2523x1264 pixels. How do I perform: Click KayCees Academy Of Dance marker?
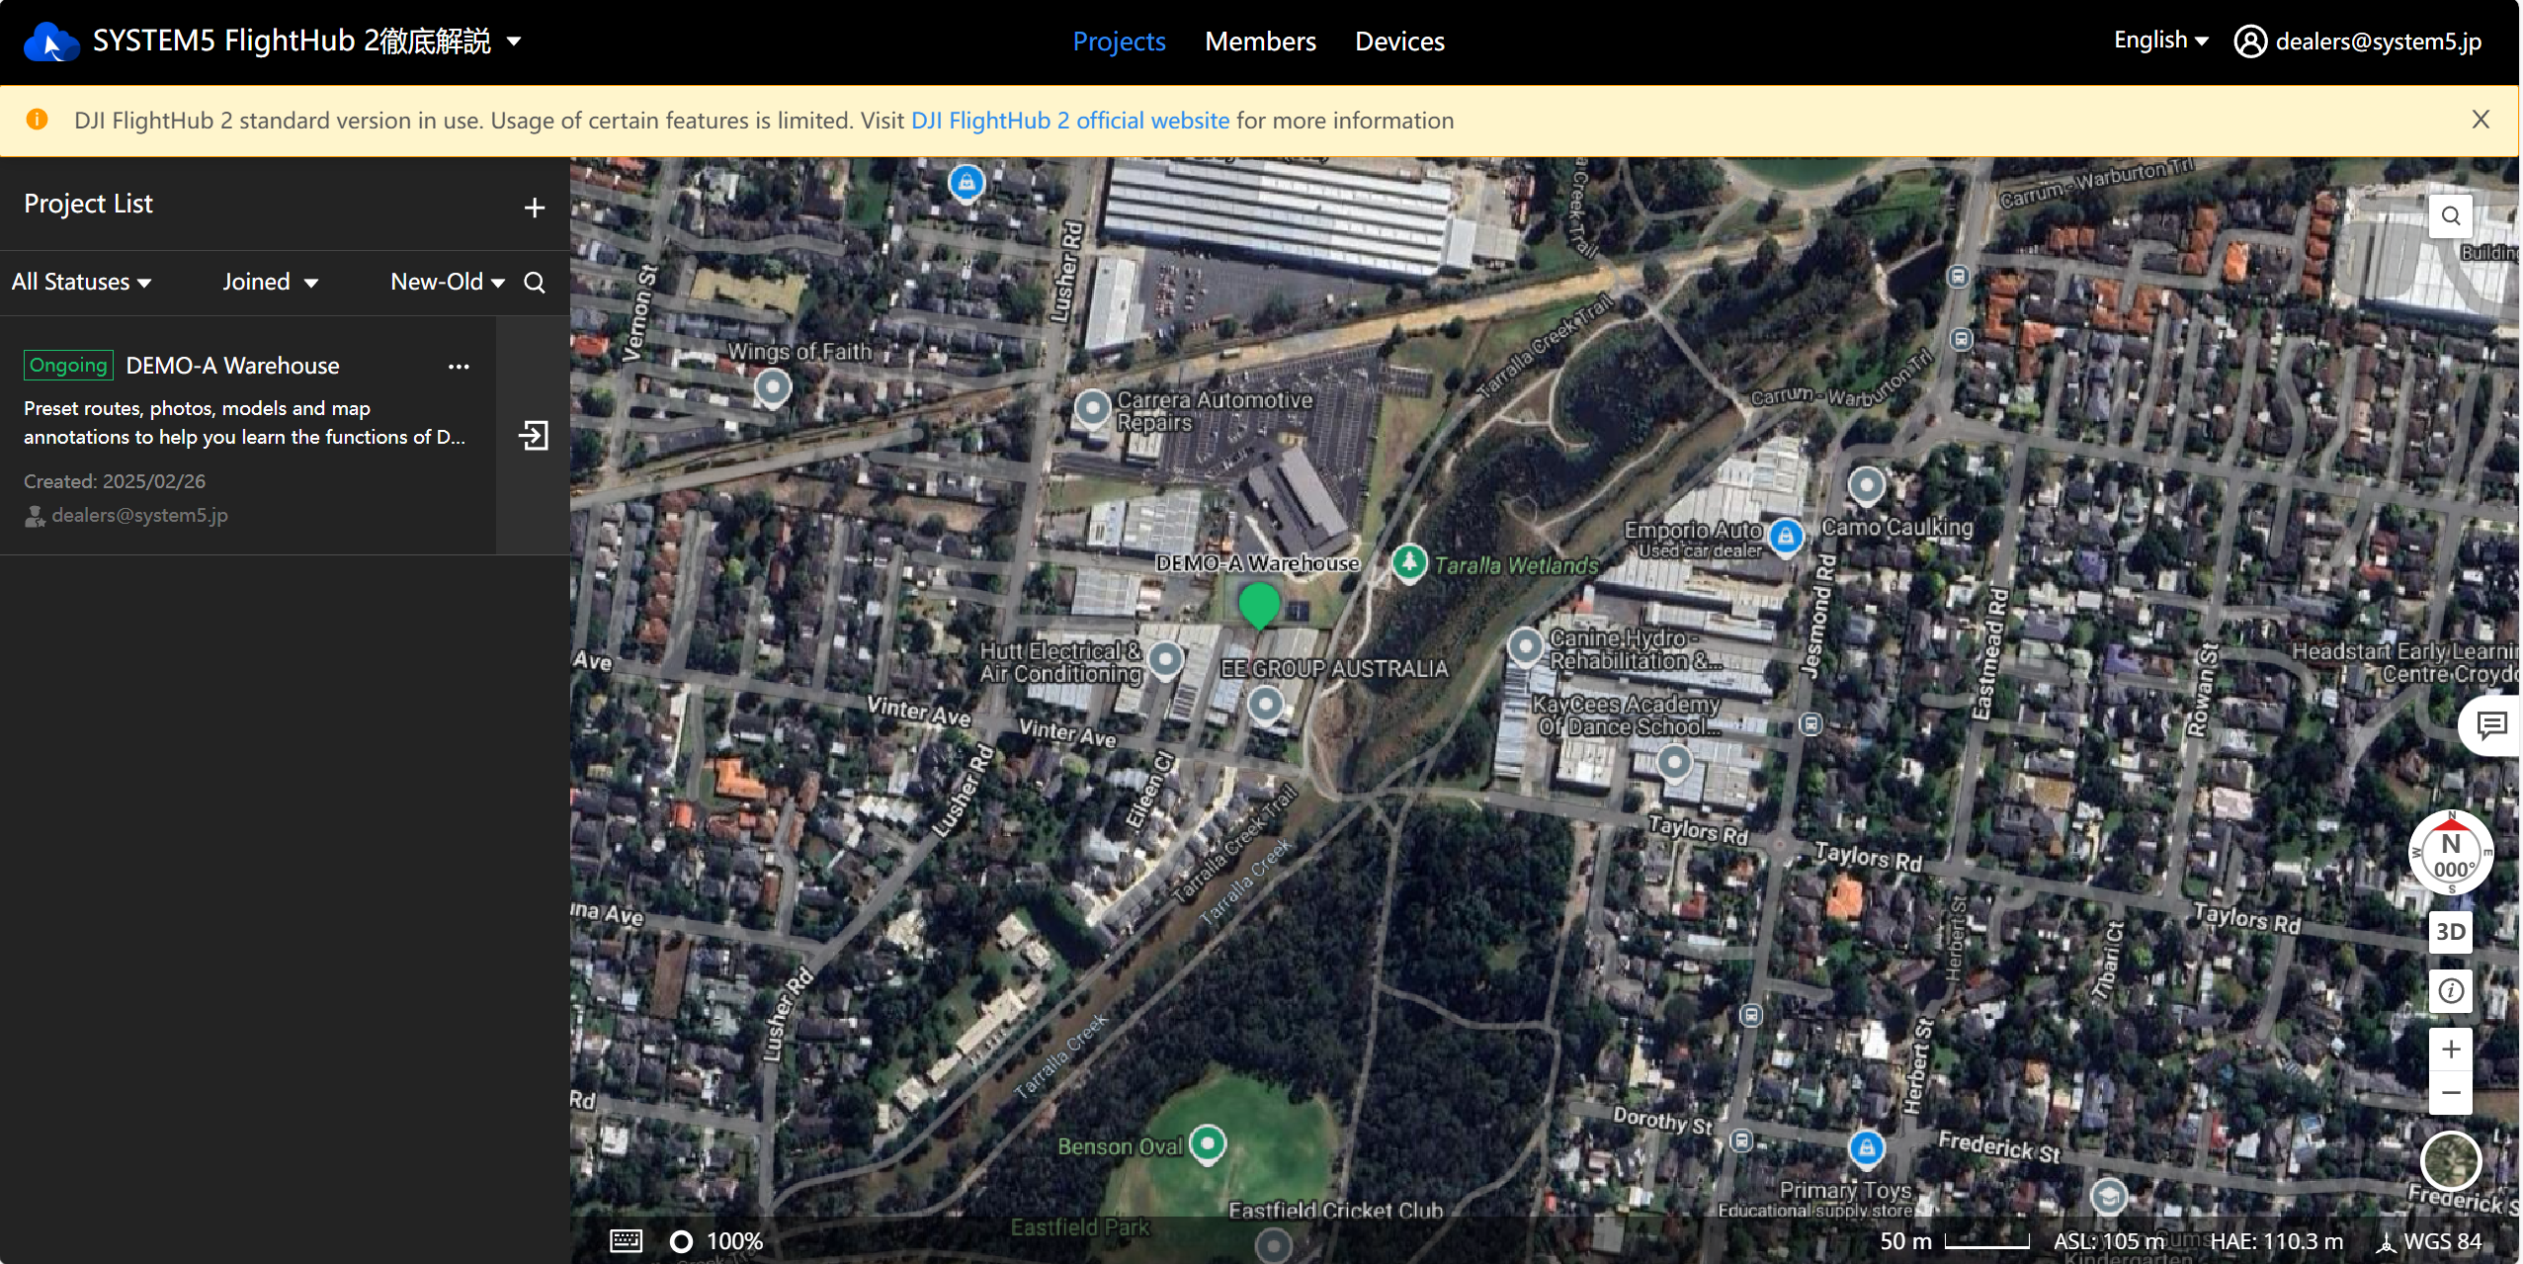(1674, 762)
